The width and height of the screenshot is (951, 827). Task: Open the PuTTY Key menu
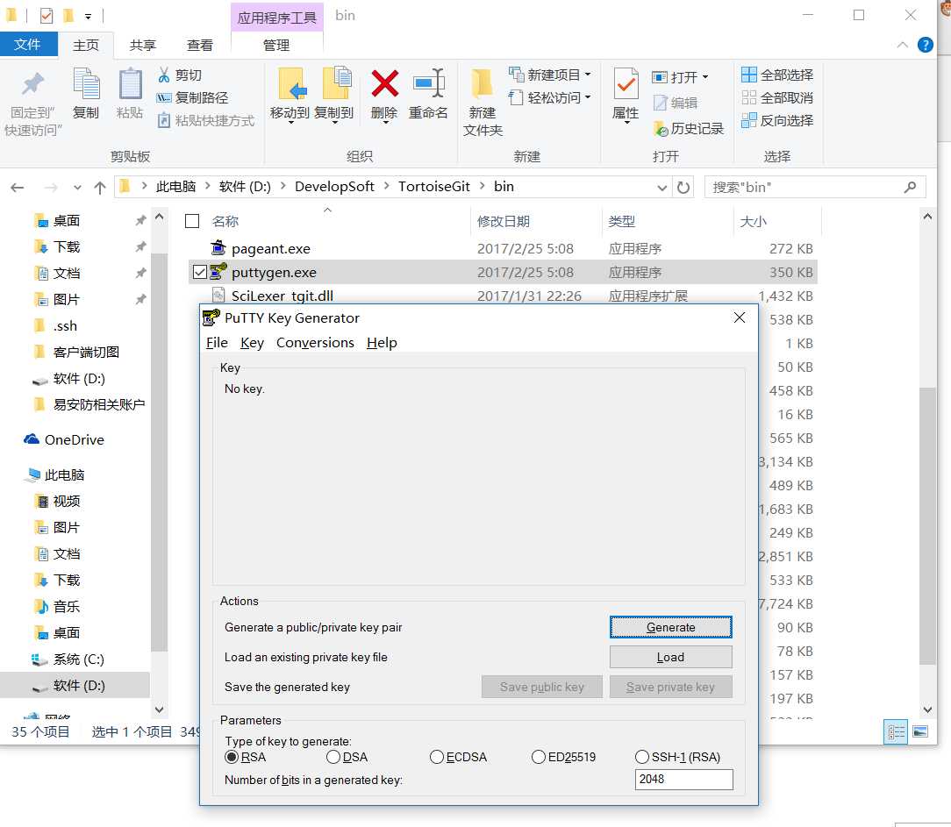click(x=252, y=343)
